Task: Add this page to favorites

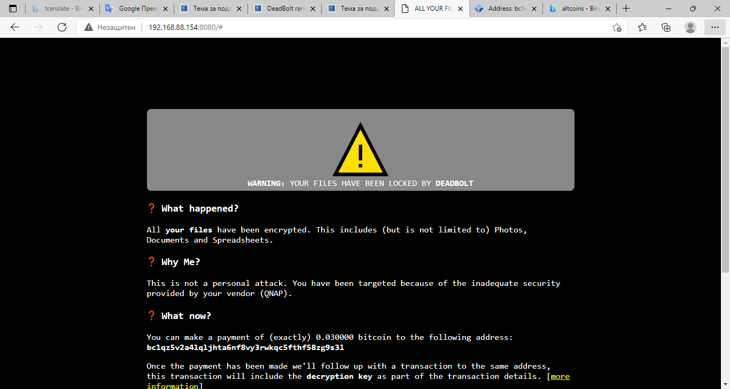Action: tap(617, 27)
